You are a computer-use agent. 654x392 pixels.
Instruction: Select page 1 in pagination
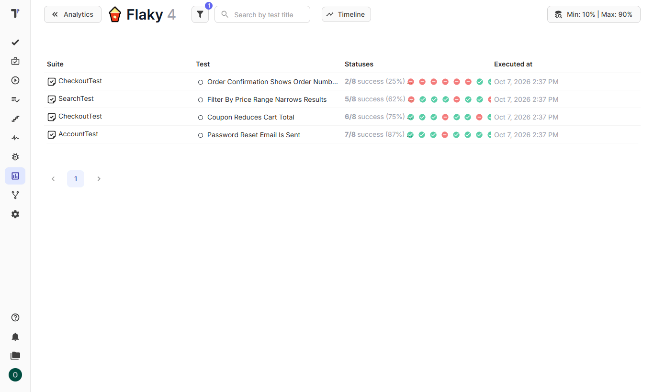(76, 179)
